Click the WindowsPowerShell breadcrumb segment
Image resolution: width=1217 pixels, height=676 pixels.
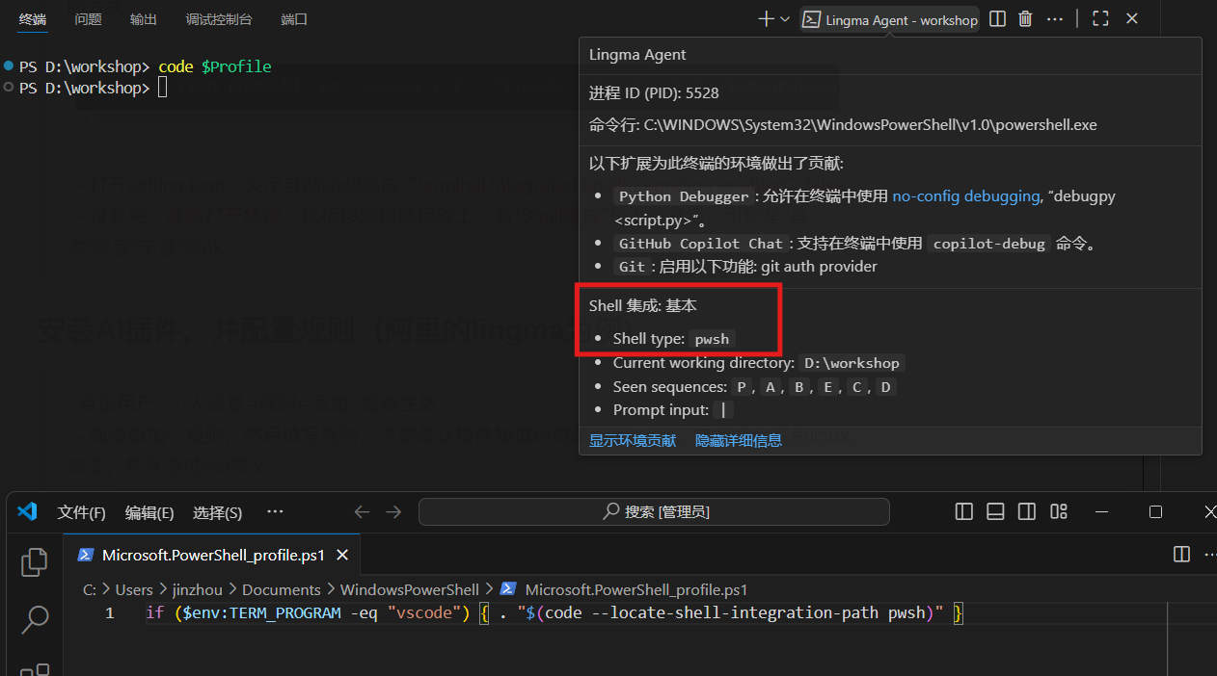click(x=410, y=589)
